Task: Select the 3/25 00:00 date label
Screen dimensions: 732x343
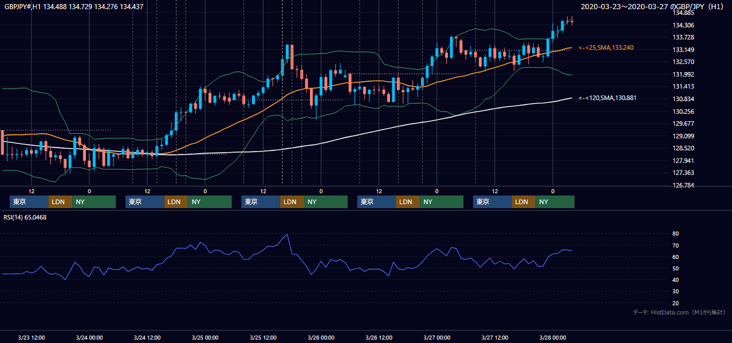Action: pos(205,337)
